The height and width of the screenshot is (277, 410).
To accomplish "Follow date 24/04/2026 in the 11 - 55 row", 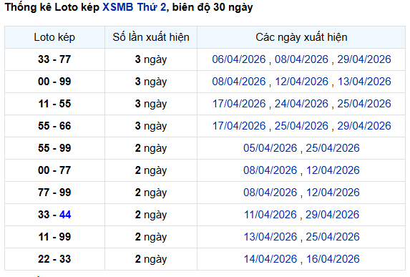I will (x=301, y=104).
